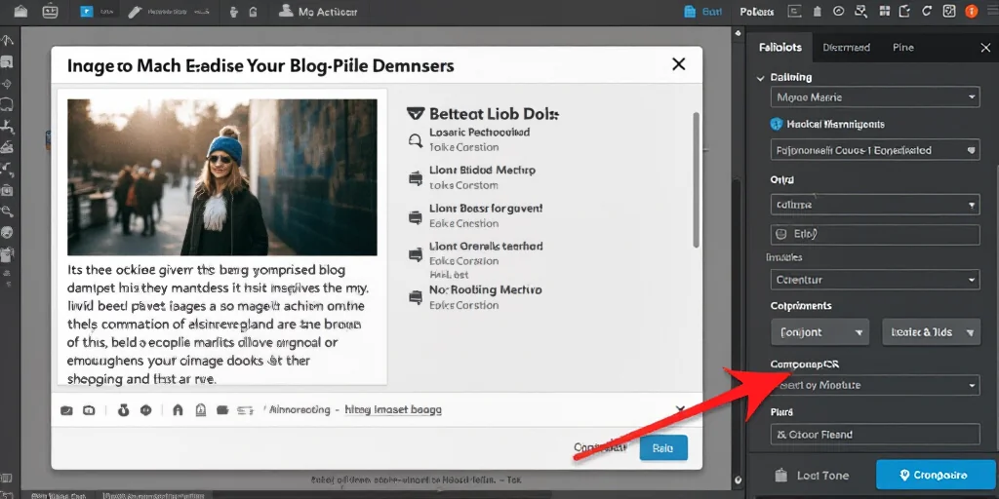This screenshot has height=499, width=999.
Task: Collapse the 'Dalining' section chevron
Action: tap(760, 78)
